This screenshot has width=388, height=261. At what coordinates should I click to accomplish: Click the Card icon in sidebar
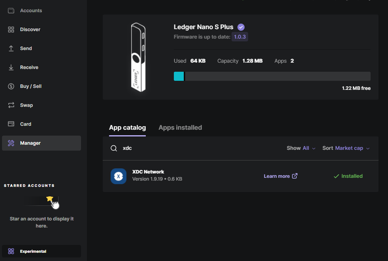coord(11,124)
